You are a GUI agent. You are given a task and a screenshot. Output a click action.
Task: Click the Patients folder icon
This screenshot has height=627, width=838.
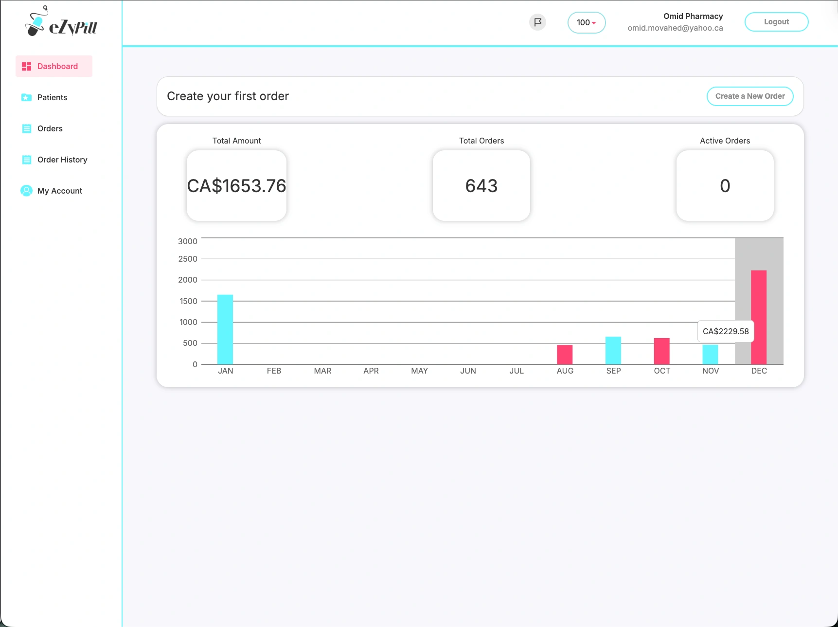(27, 98)
